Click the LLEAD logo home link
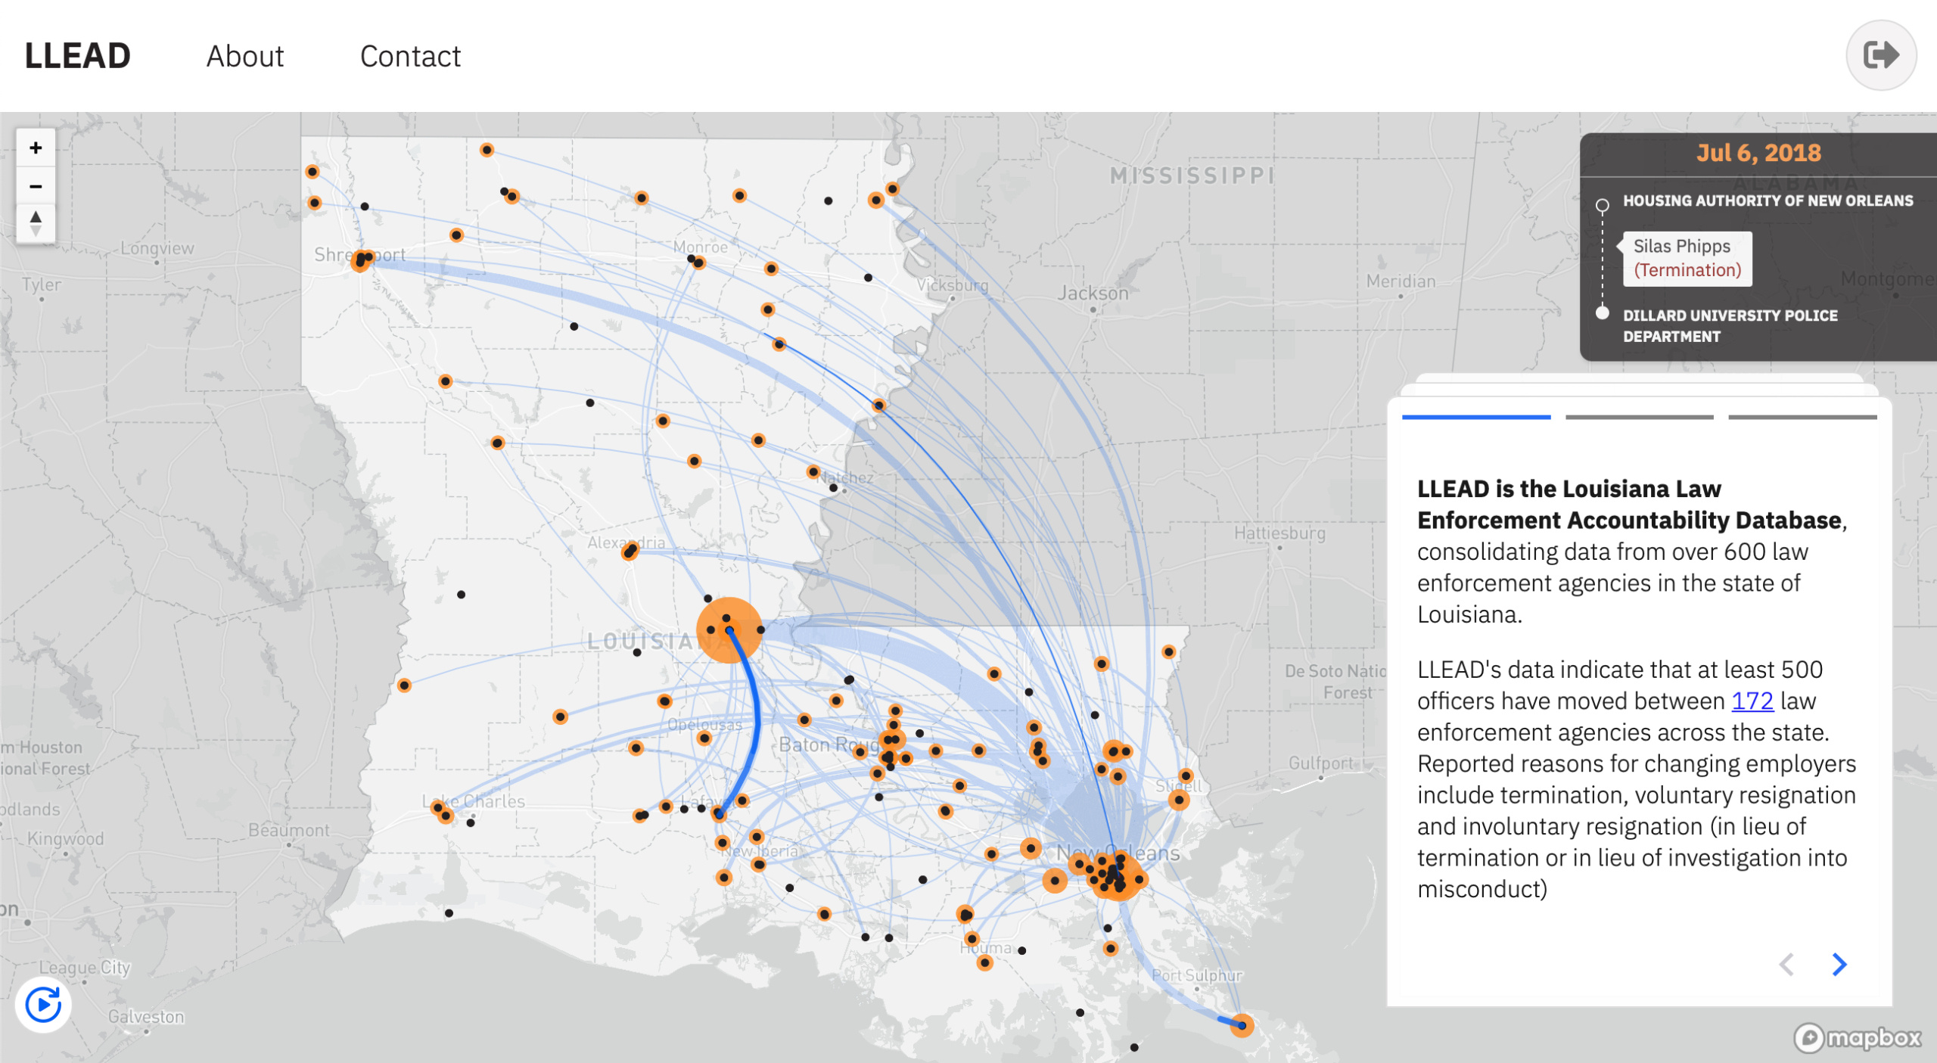1937x1063 pixels. [x=77, y=56]
